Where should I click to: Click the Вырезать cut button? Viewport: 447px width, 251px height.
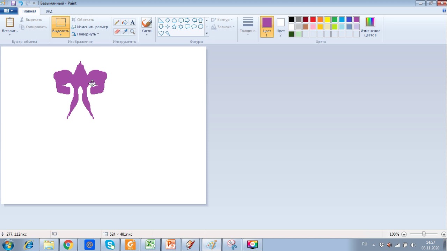click(31, 20)
